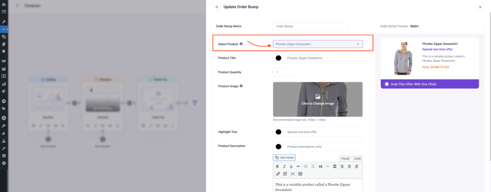
Task: Switch to the Code editor tab
Action: click(357, 158)
